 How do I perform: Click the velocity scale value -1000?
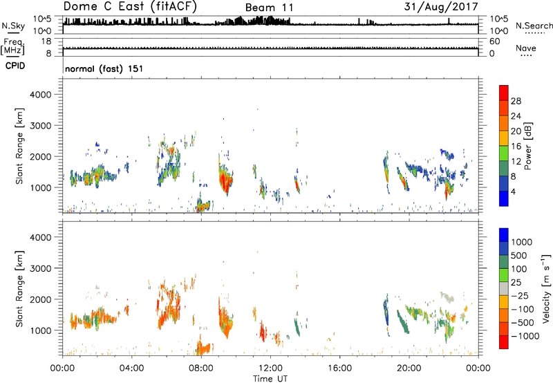(x=525, y=336)
